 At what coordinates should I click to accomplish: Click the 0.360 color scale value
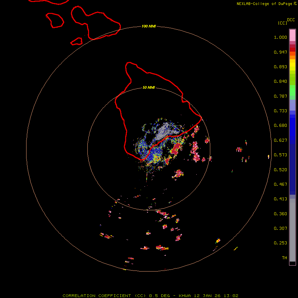tap(280, 214)
